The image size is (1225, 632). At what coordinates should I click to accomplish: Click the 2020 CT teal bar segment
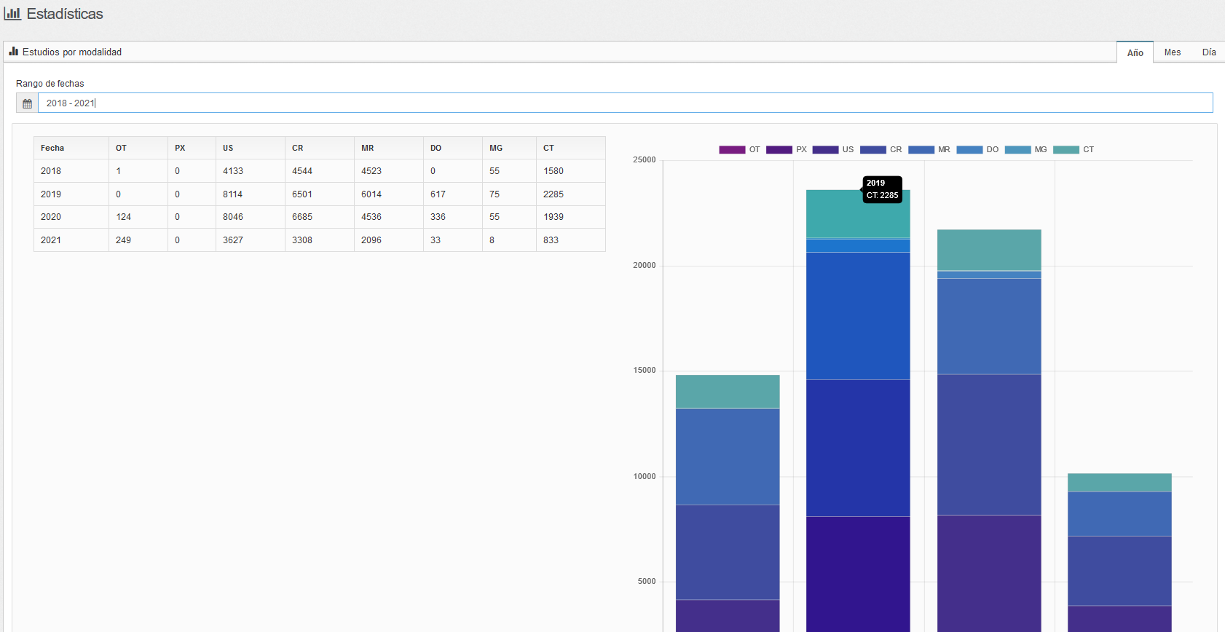pos(989,250)
